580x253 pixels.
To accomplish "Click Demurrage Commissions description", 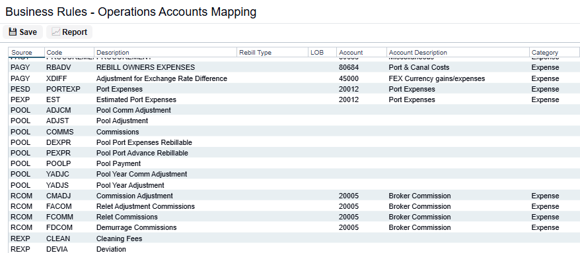I will [137, 227].
